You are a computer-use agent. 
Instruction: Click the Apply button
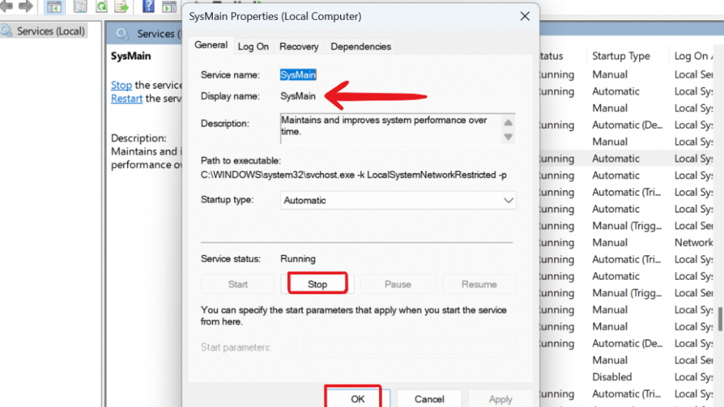[x=500, y=399]
